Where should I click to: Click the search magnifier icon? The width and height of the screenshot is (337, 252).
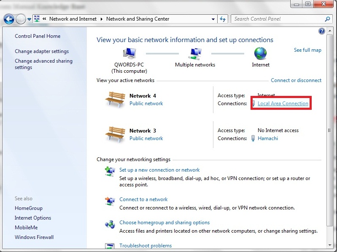327,19
